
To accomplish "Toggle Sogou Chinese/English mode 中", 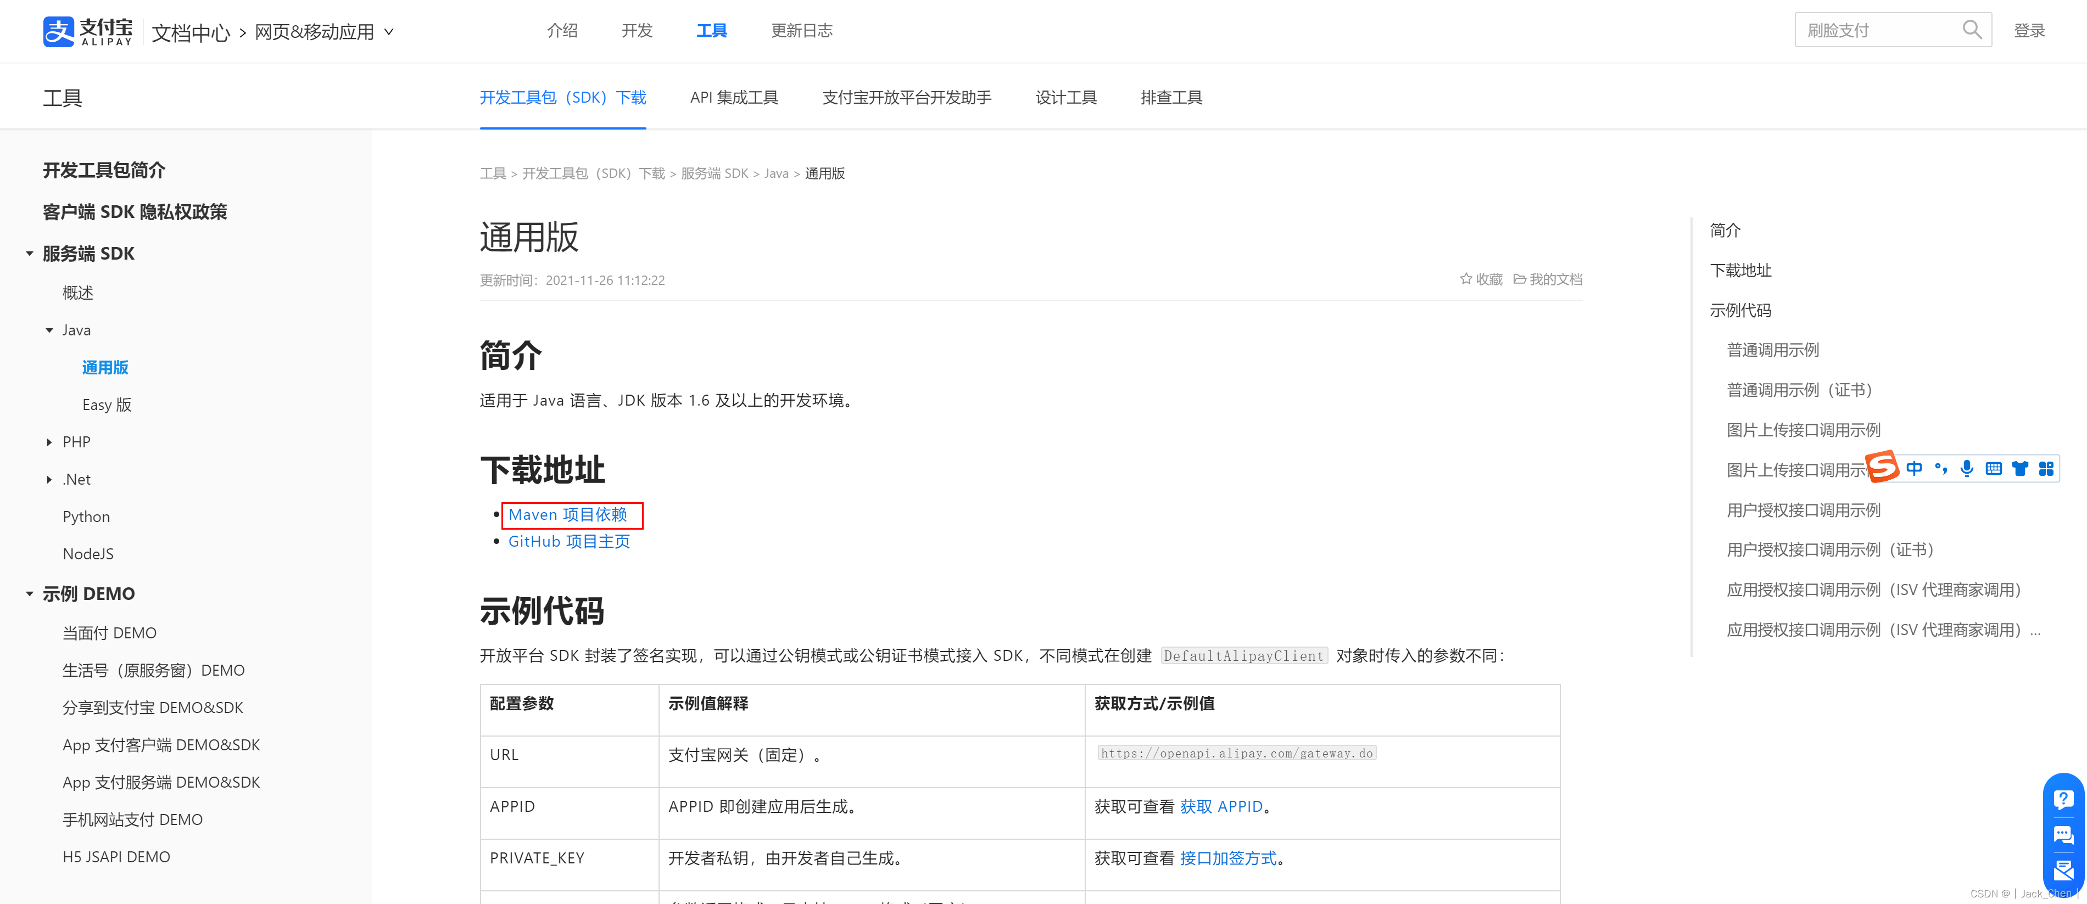I will pos(1913,468).
